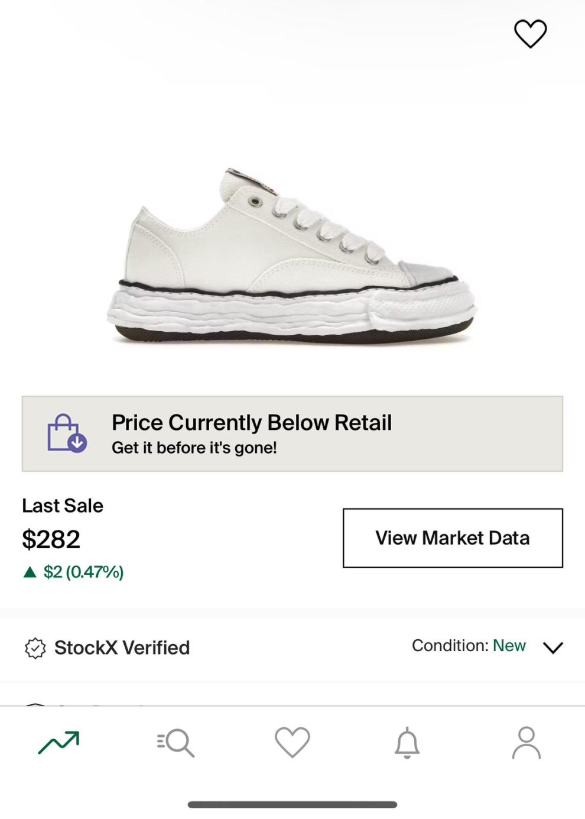
Task: Tap the heart favorite icon above the shoe
Action: (x=530, y=33)
